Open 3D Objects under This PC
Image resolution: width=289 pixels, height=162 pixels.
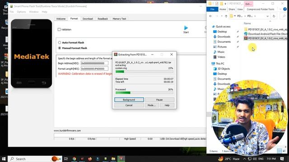224,69
